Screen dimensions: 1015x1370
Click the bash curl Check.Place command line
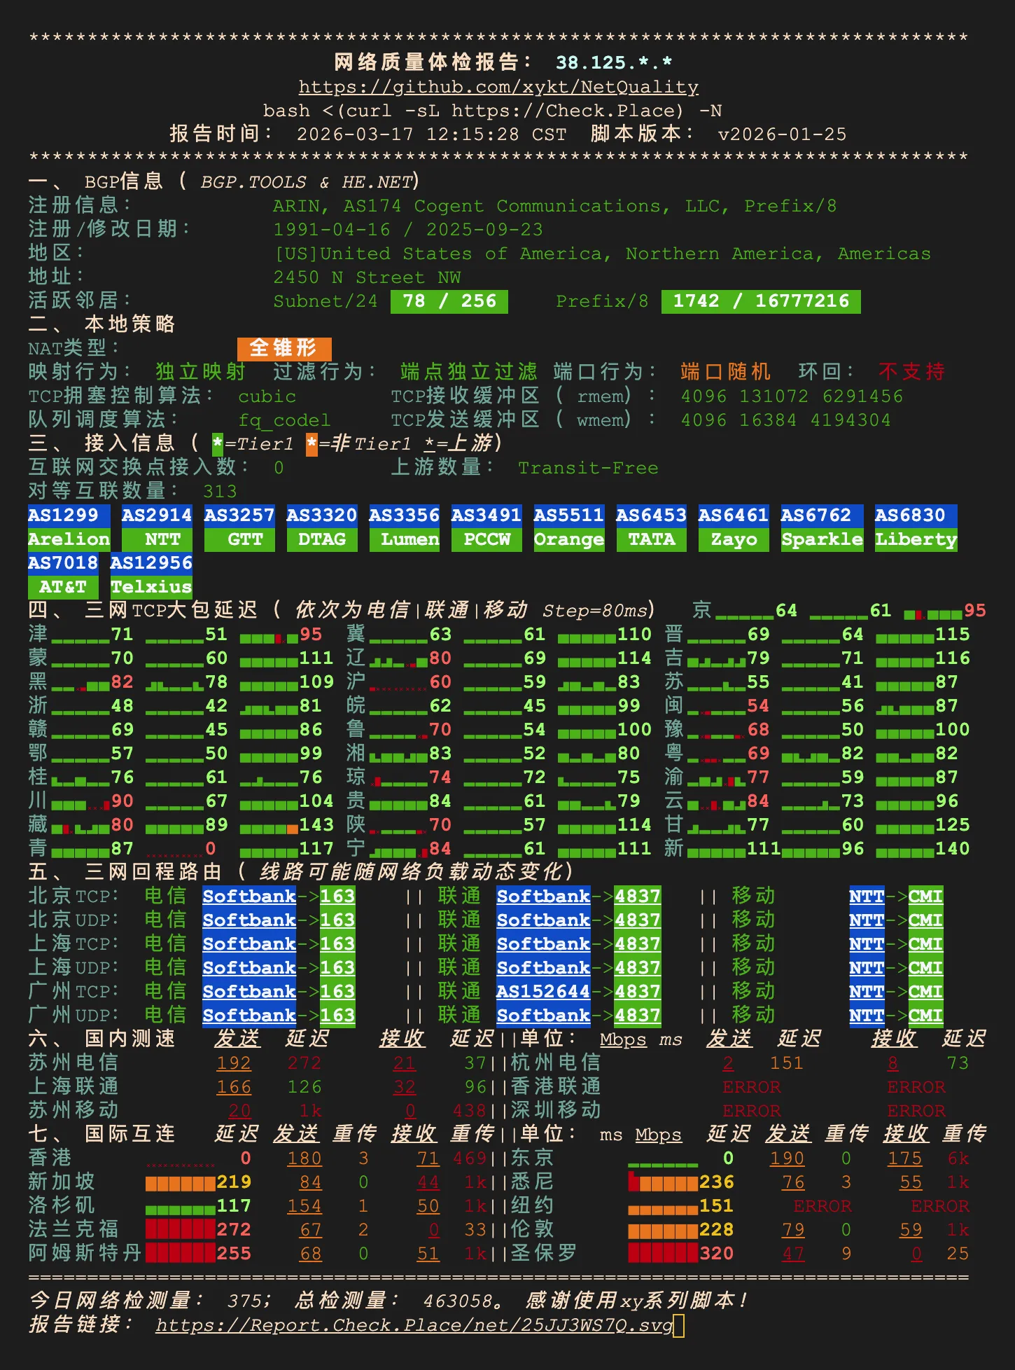coord(492,111)
